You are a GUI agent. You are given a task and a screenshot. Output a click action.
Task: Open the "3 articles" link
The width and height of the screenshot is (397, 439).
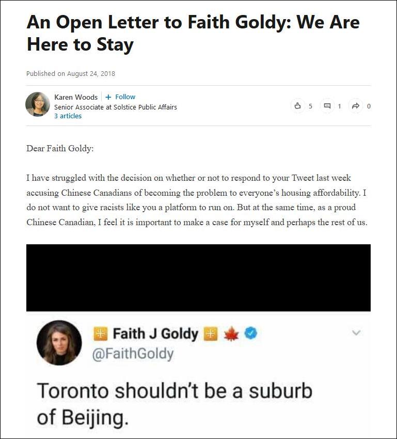[x=68, y=116]
